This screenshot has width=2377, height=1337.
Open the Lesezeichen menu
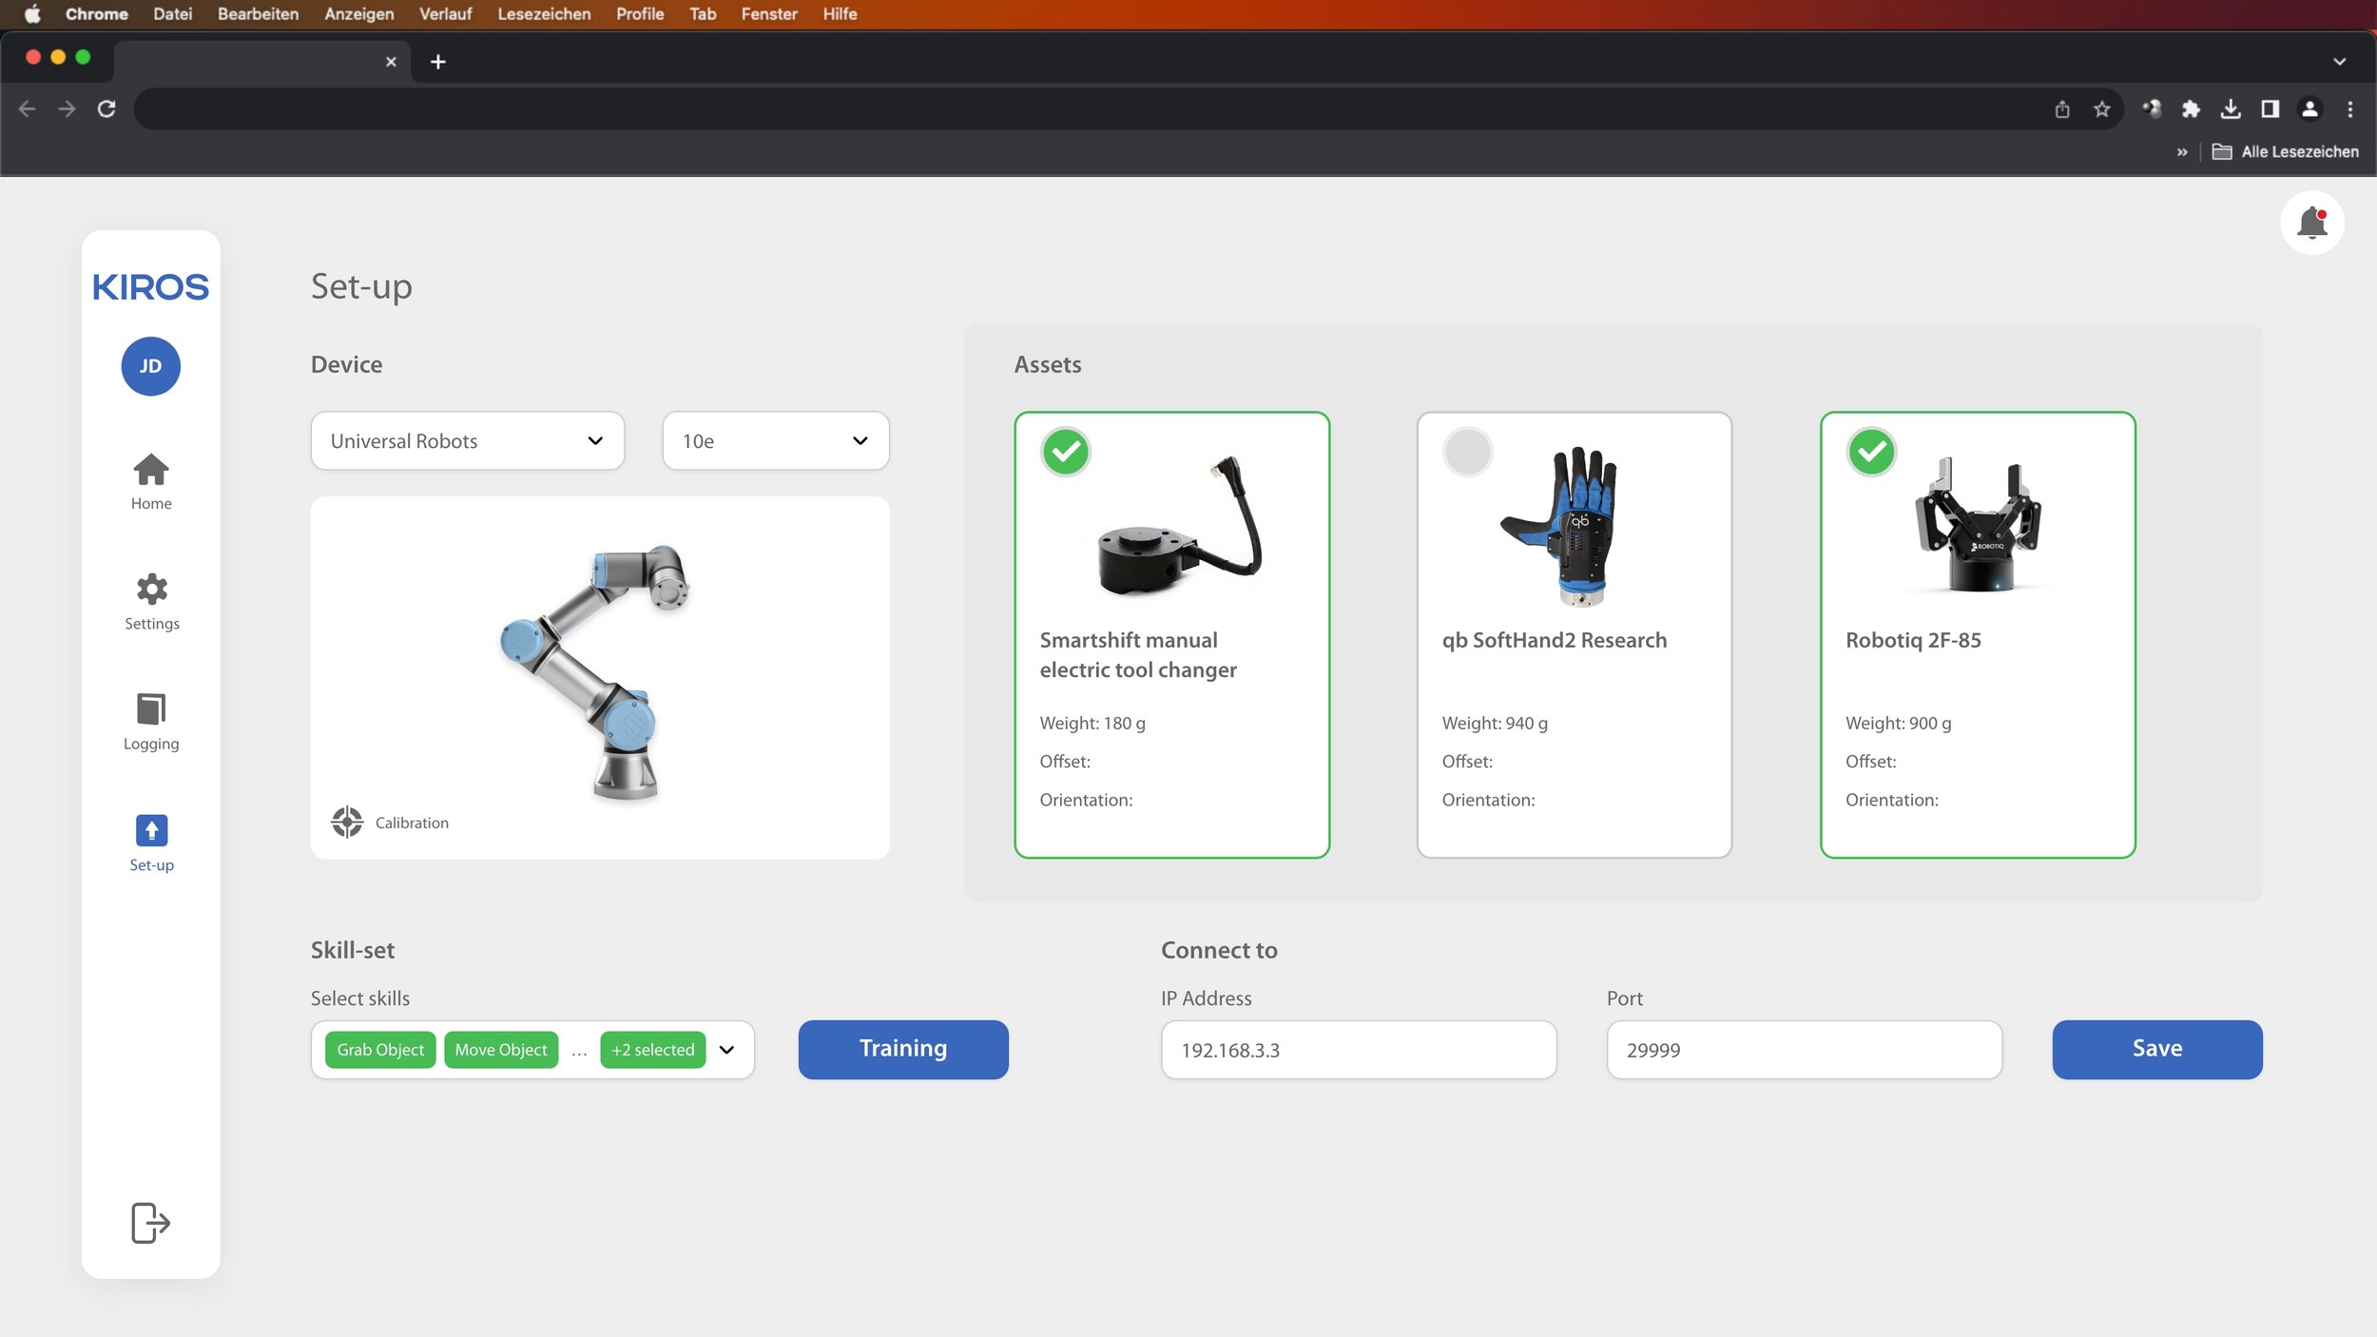[x=544, y=14]
